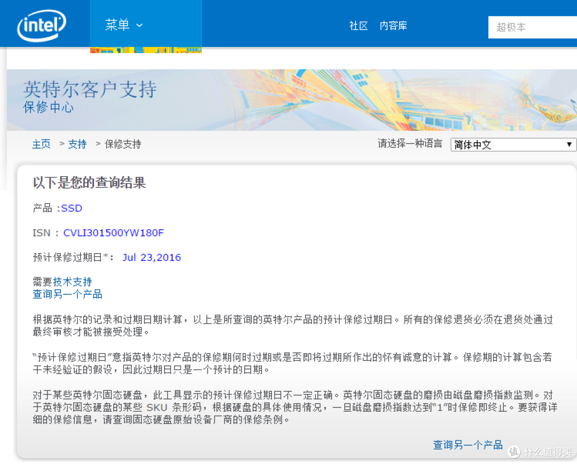Click the heading 以下是您的查询结果
The height and width of the screenshot is (464, 577).
click(x=89, y=183)
